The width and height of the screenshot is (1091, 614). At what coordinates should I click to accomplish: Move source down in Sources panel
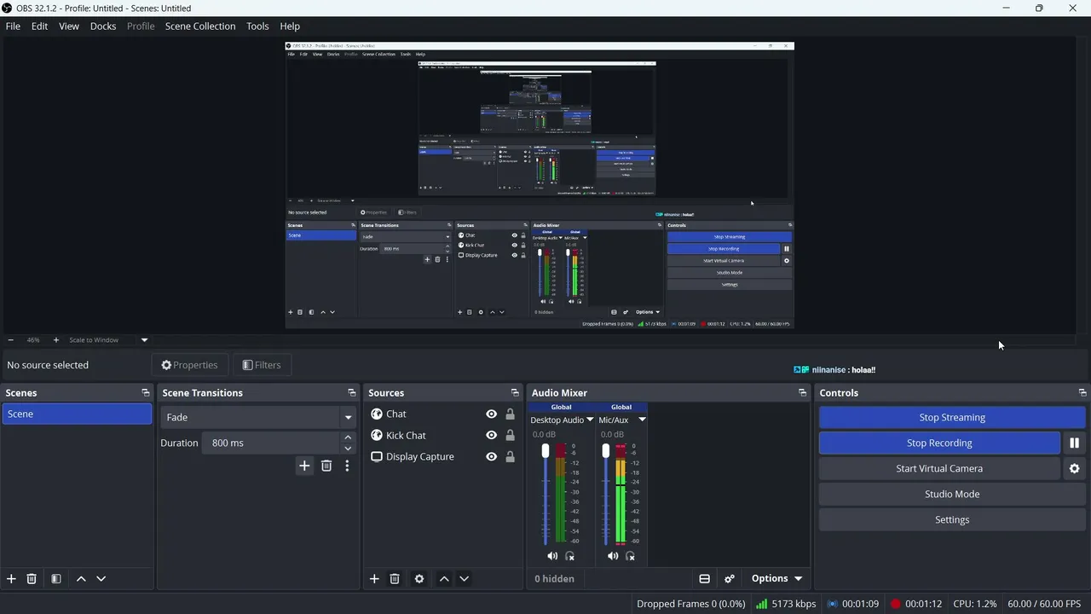tap(464, 578)
